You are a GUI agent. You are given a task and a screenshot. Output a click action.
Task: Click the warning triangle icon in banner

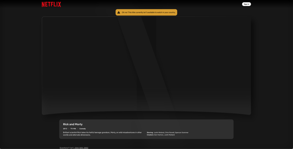coord(119,12)
